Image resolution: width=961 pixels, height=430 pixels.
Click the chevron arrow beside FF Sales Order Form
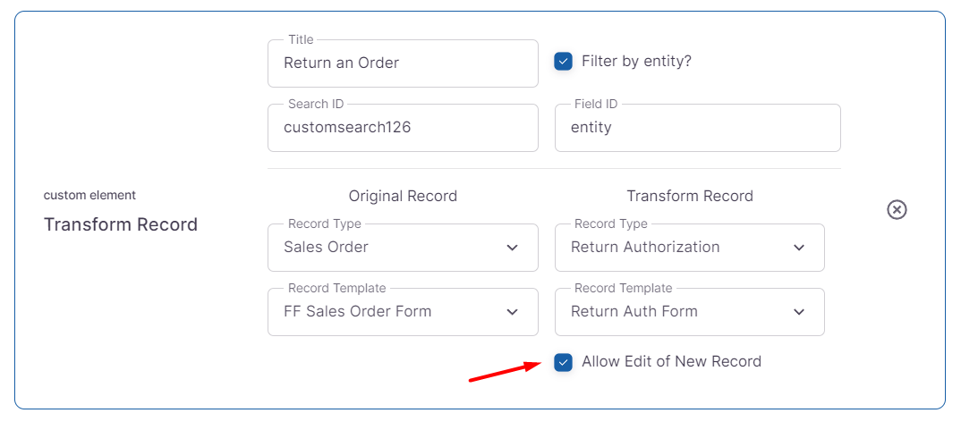512,312
